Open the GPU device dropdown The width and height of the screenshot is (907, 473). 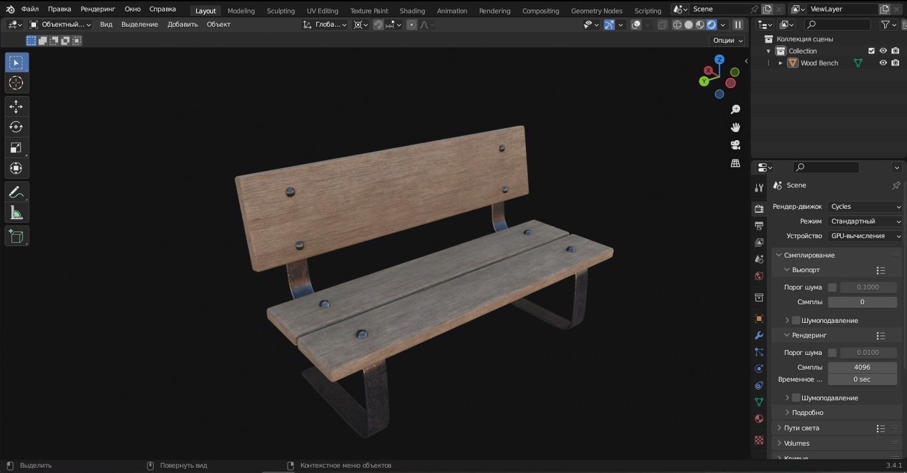pos(865,236)
